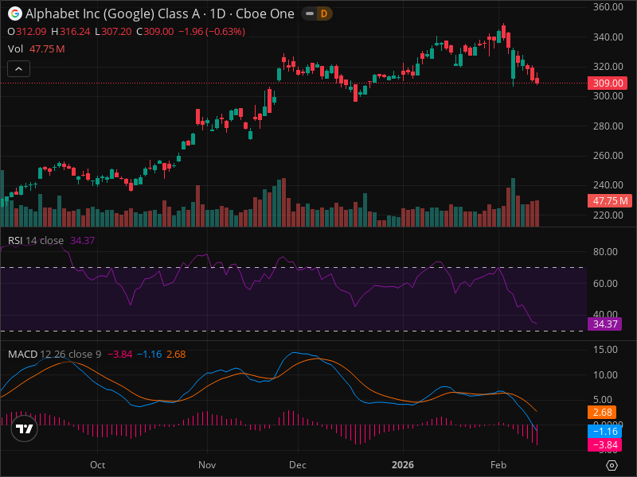
Task: Click the 10.00 MACD scale value
Action: coord(605,374)
